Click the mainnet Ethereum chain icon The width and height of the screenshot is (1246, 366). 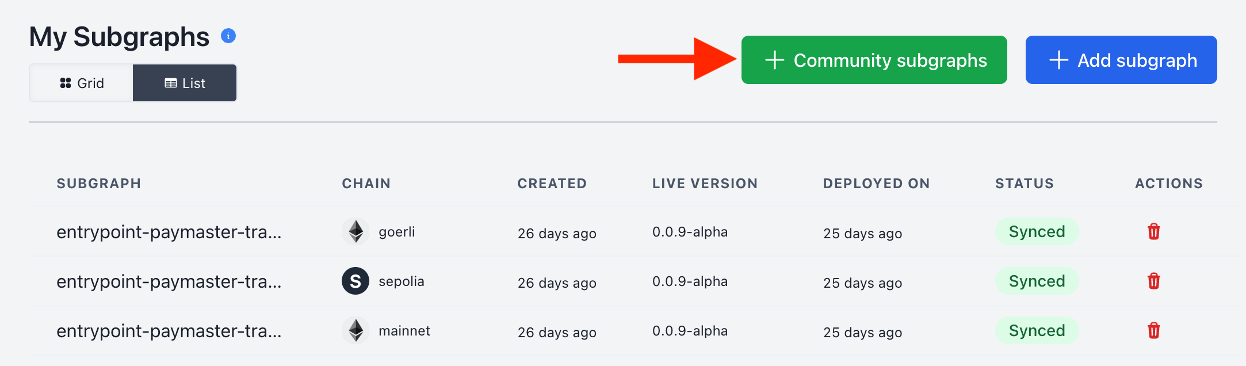coord(356,331)
